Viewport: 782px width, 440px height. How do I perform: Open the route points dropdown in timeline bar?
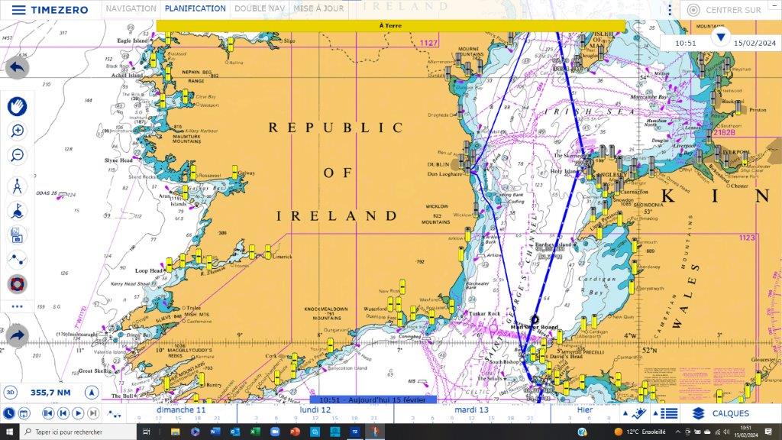tap(115, 414)
